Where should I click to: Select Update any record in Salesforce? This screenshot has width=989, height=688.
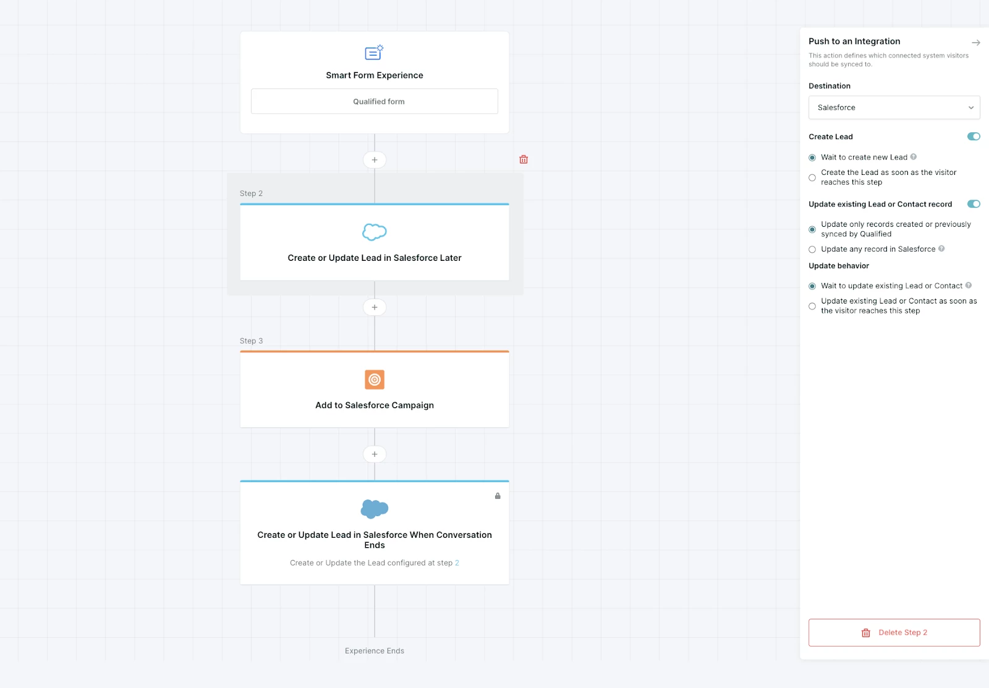pyautogui.click(x=812, y=249)
